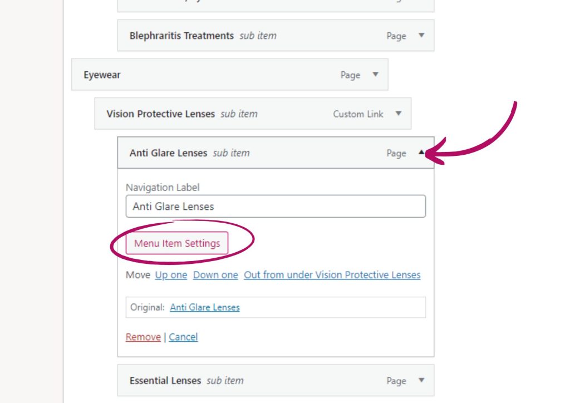Expand the Blephraritis Treatments menu item
570x403 pixels.
click(x=421, y=36)
